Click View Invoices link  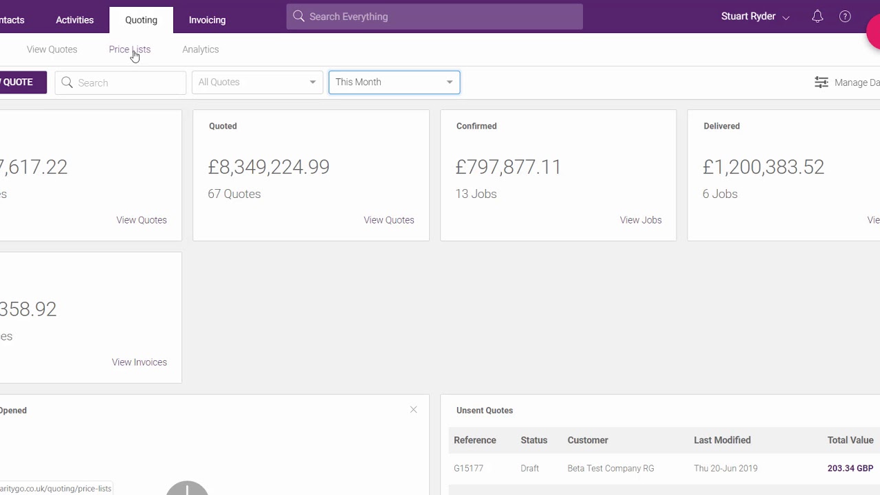click(139, 362)
